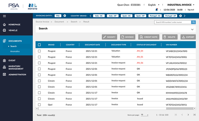199x121 pixels.
Task: Add invoicing entity plus icon
Action: [65, 16]
